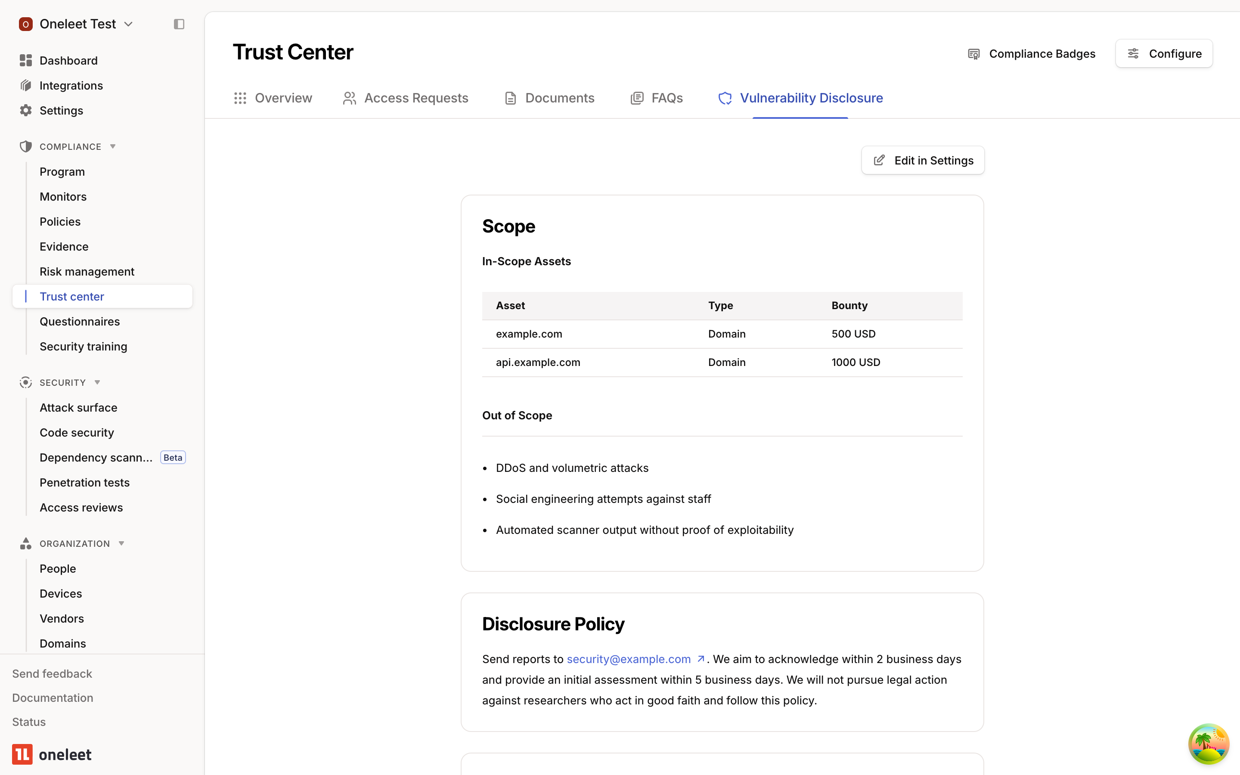This screenshot has width=1240, height=775.
Task: Click the oneleet logo at bottom
Action: 52,754
